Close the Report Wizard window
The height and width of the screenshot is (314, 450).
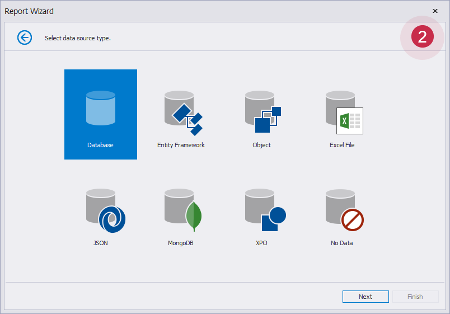tap(435, 11)
